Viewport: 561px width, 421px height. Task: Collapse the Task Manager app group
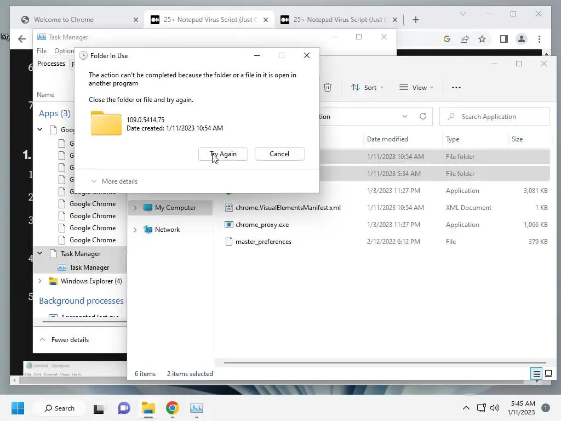(39, 253)
